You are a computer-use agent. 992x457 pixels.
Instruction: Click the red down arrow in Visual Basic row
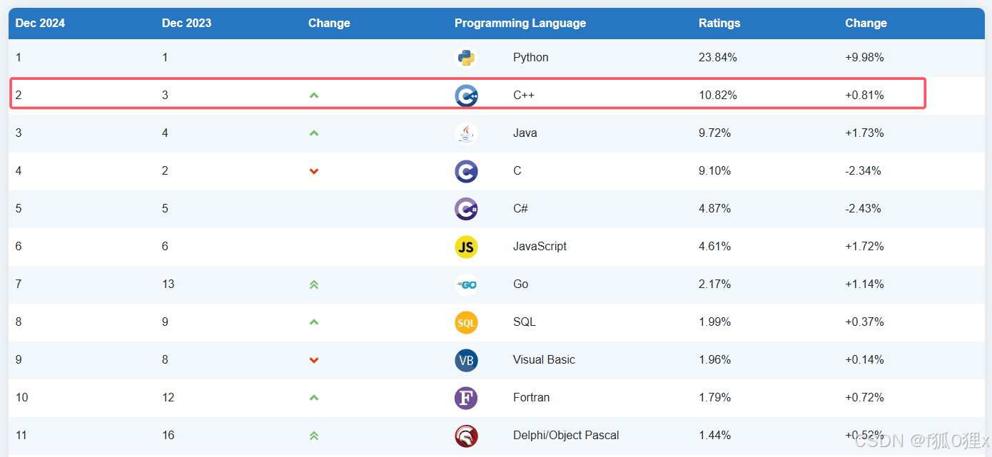click(313, 360)
